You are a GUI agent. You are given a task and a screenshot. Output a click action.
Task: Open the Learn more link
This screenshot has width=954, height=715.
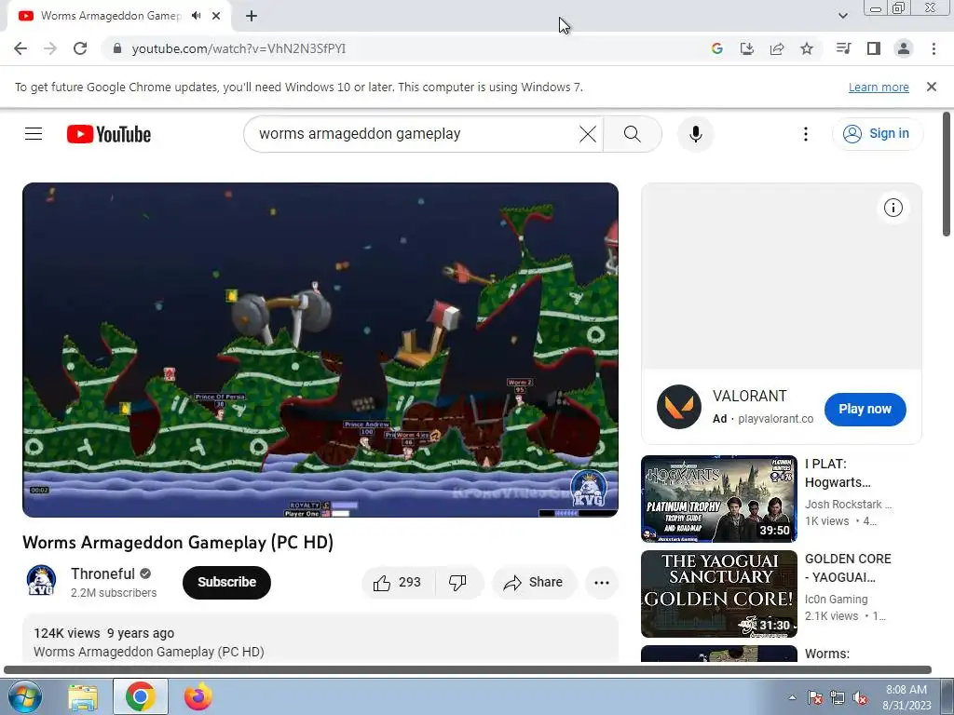[879, 87]
